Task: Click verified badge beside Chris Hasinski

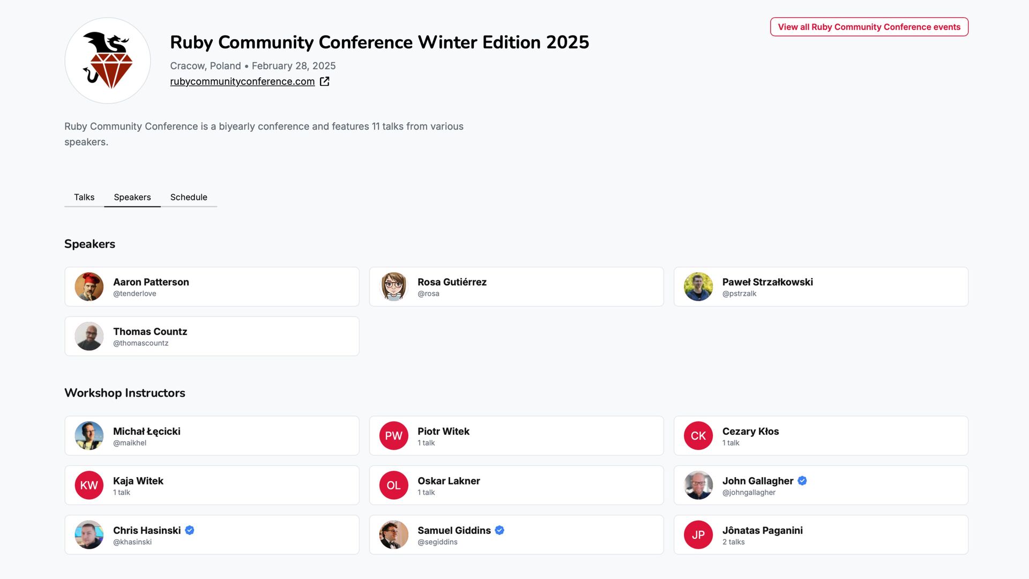Action: pos(190,530)
